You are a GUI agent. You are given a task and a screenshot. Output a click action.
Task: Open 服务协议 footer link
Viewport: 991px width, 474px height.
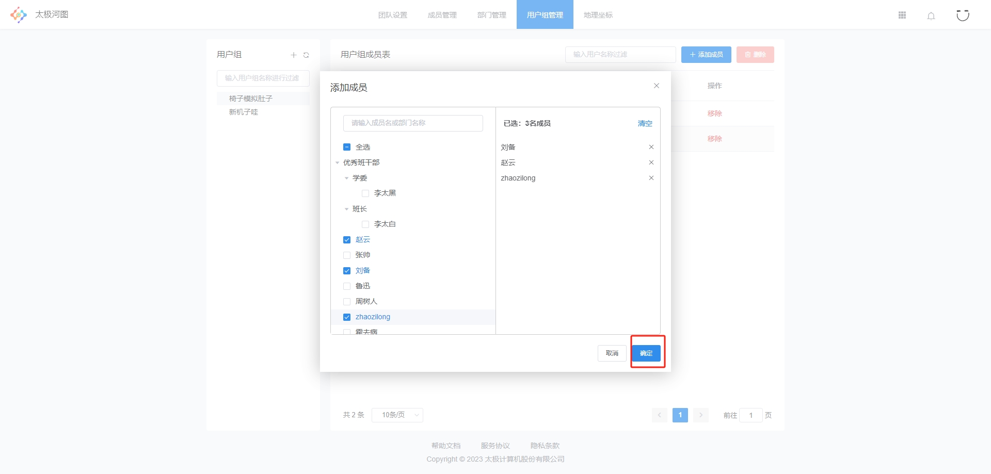[495, 446]
